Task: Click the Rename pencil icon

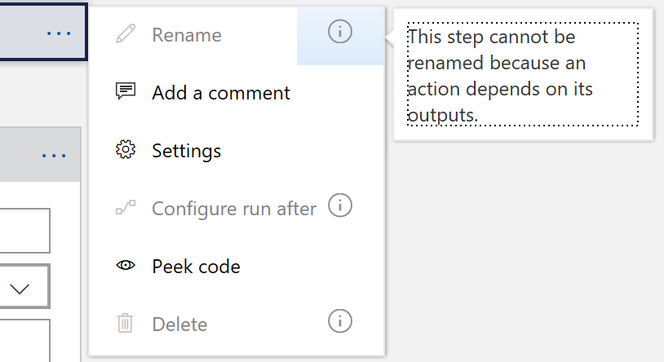Action: tap(126, 34)
